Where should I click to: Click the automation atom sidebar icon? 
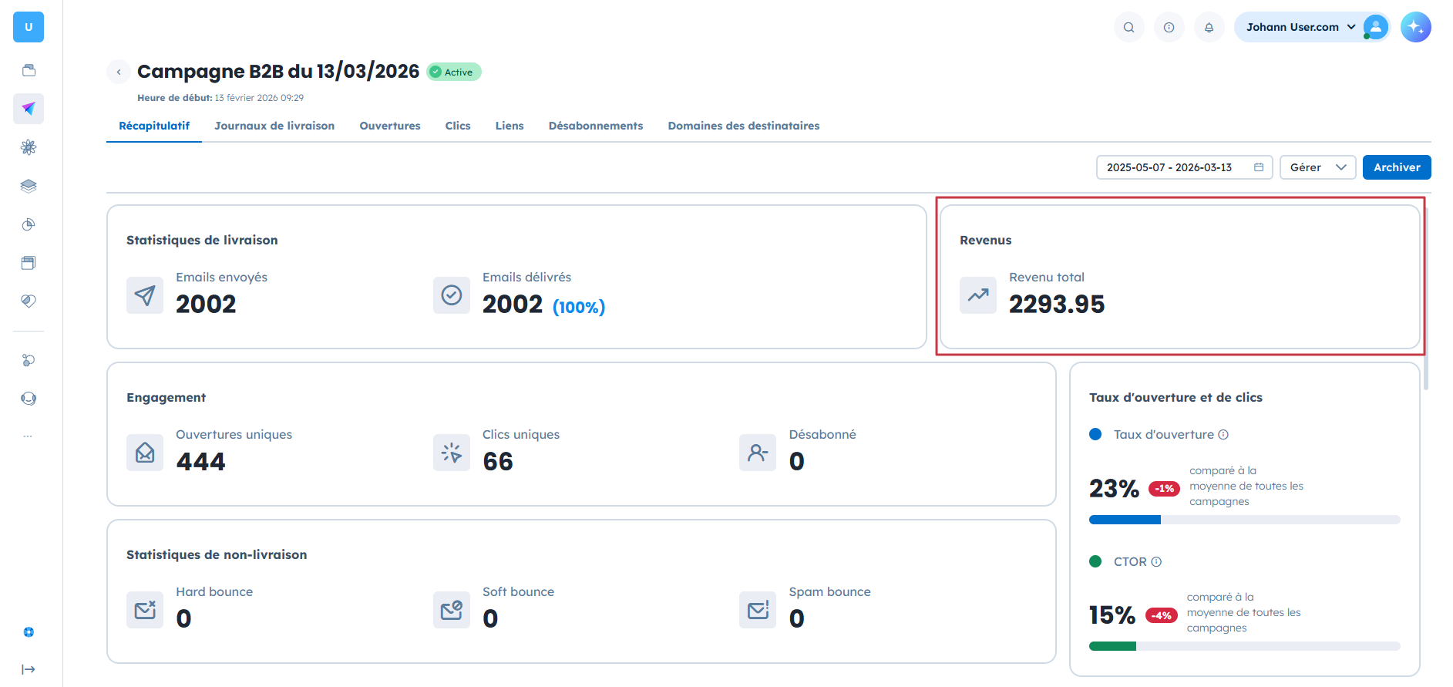pos(29,147)
